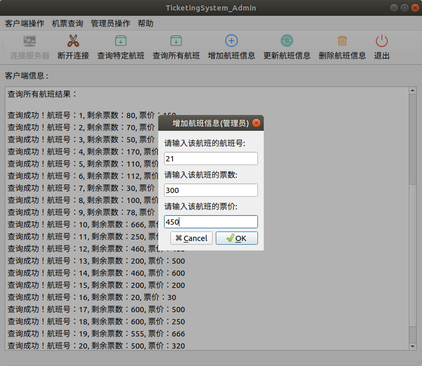The height and width of the screenshot is (366, 422).
Task: Click the 请输入该航班的票数 label
Action: click(201, 175)
